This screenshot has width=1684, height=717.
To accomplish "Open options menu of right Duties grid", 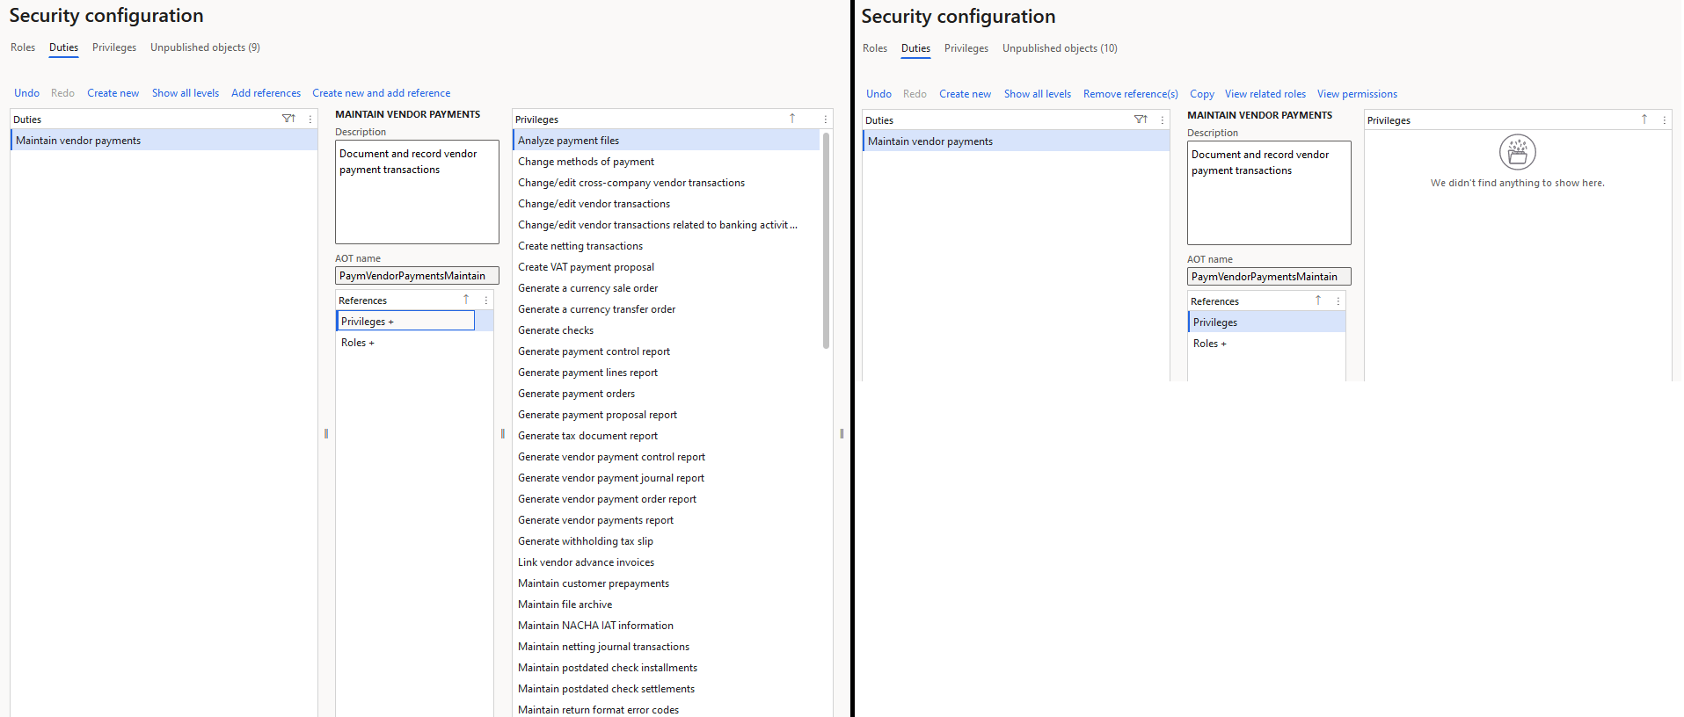I will coord(1163,119).
